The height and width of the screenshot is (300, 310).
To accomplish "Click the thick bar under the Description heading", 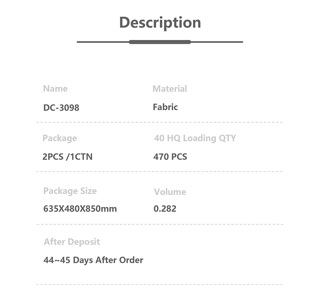I will (x=160, y=42).
